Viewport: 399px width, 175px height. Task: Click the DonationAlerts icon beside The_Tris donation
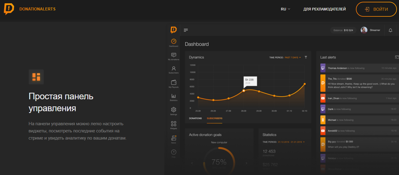coord(323,83)
